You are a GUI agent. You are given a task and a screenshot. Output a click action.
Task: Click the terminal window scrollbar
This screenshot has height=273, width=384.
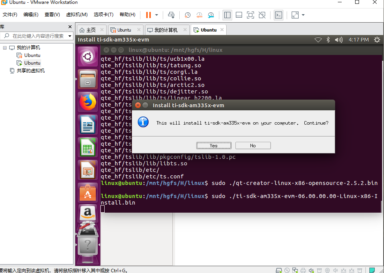point(381,206)
